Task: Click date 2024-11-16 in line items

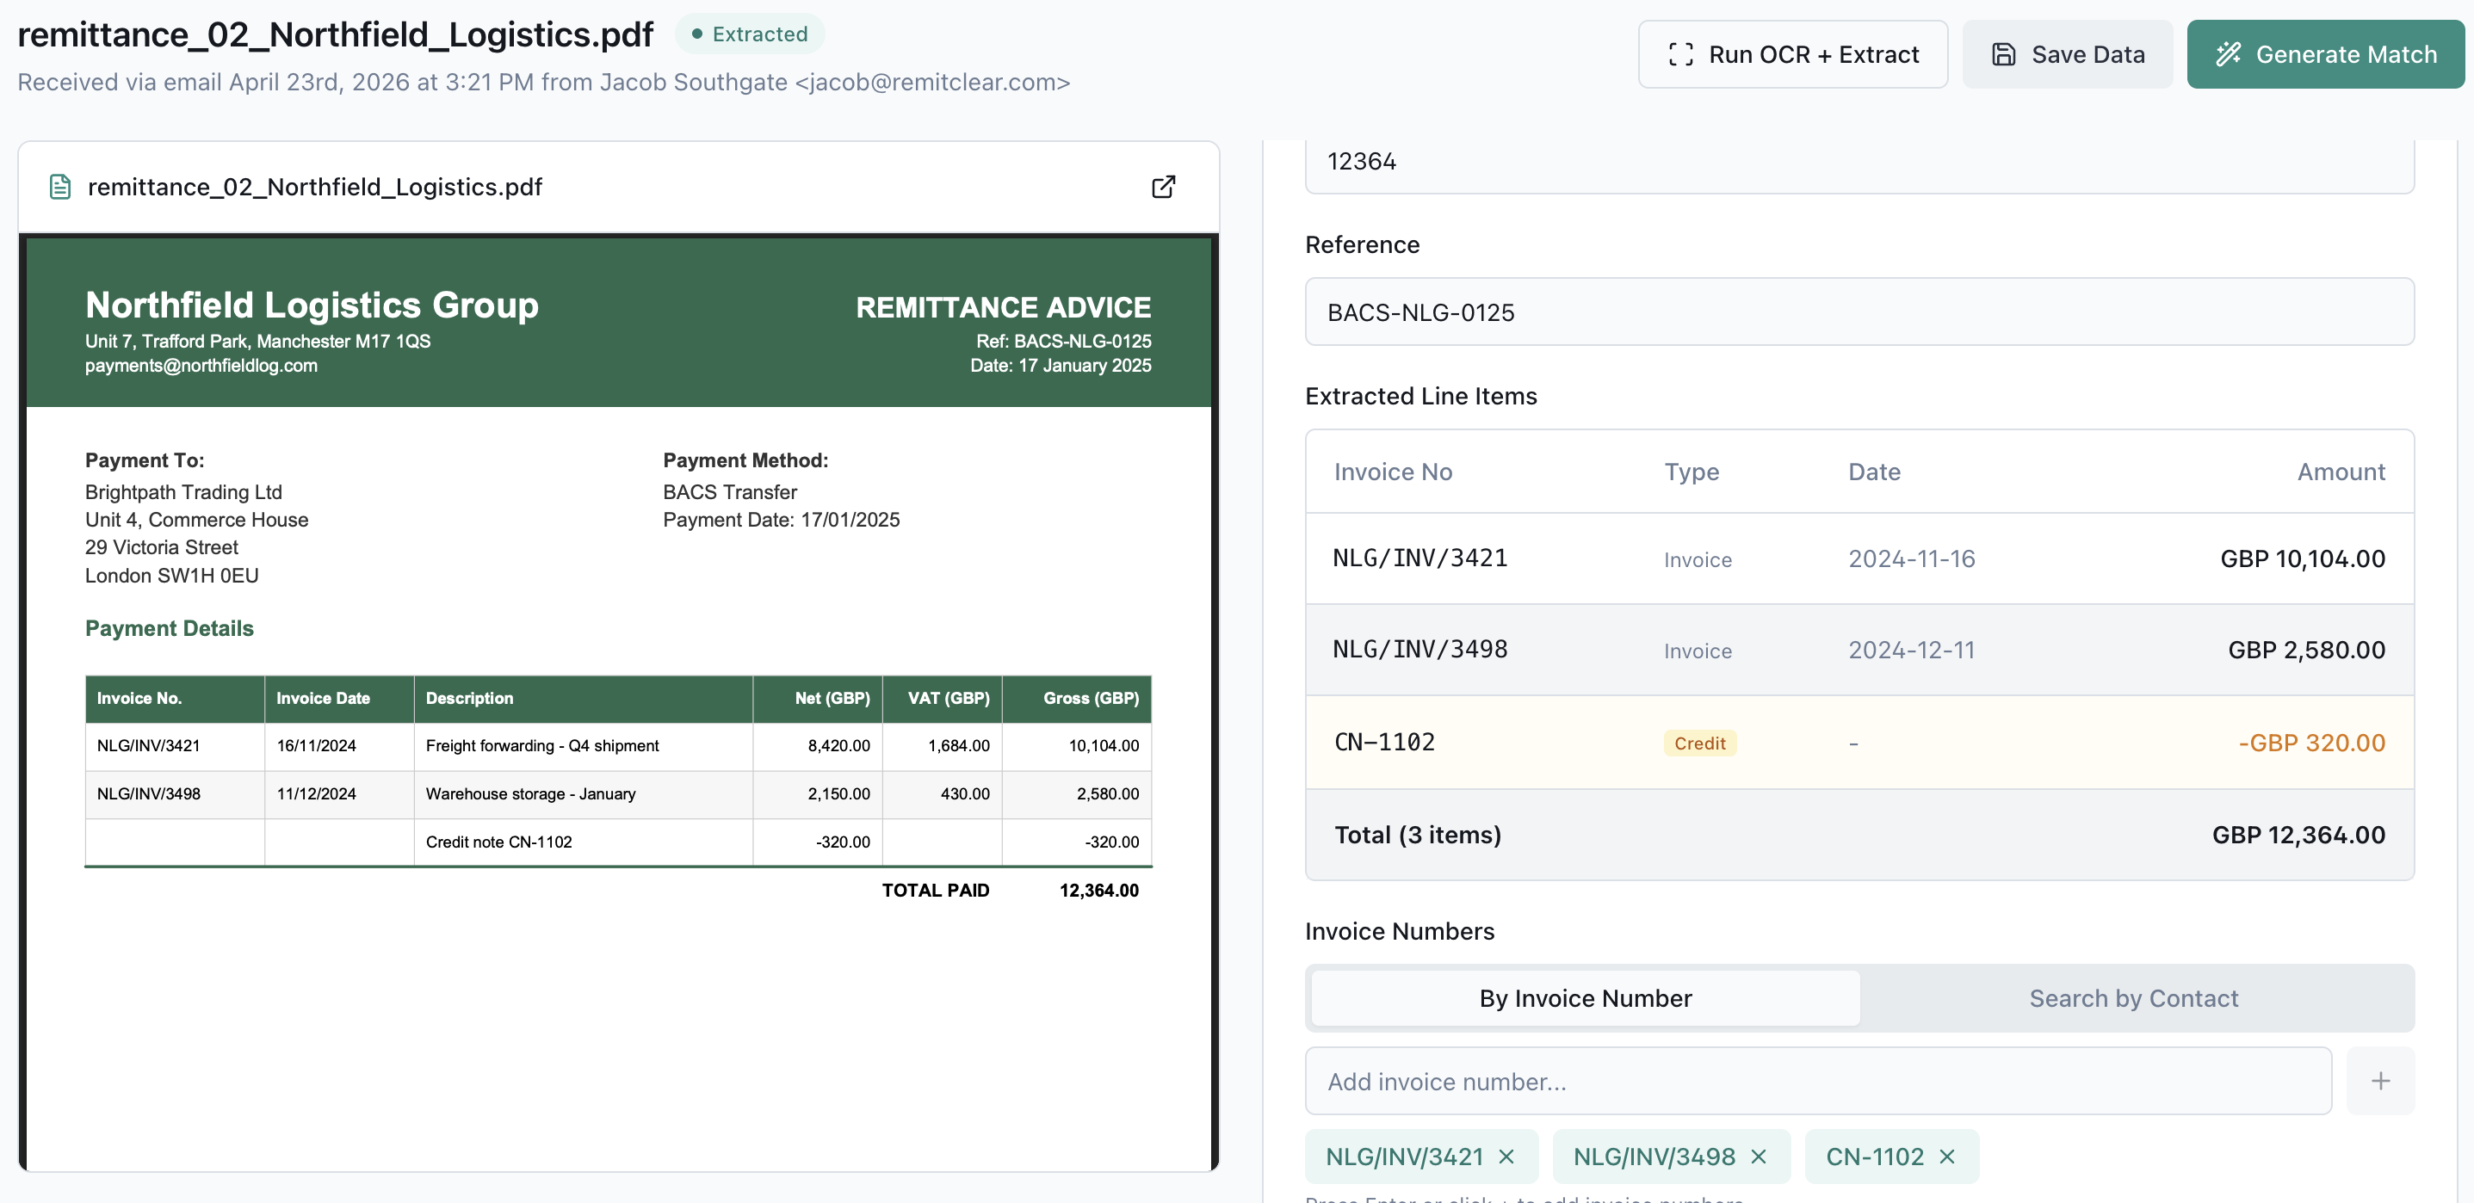Action: pyautogui.click(x=1911, y=558)
